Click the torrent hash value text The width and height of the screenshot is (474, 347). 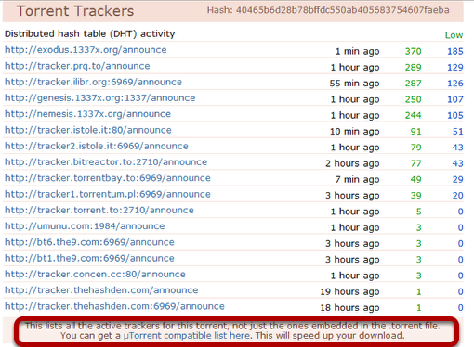[x=343, y=10]
